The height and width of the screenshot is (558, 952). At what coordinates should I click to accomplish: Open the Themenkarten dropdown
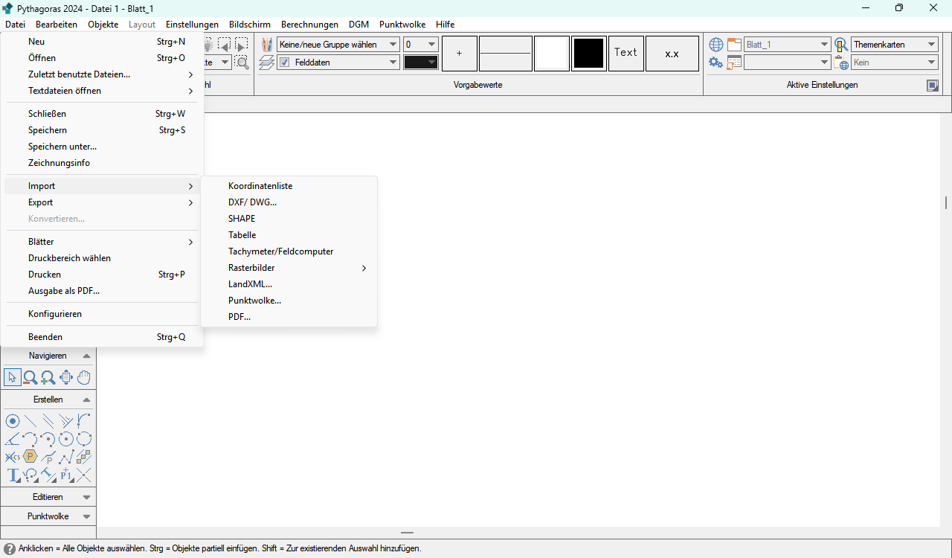(895, 45)
